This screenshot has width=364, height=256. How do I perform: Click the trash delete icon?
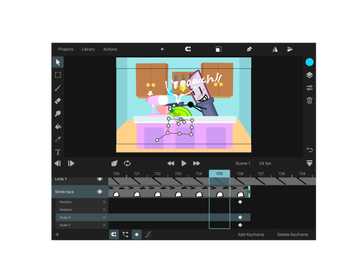tap(309, 100)
